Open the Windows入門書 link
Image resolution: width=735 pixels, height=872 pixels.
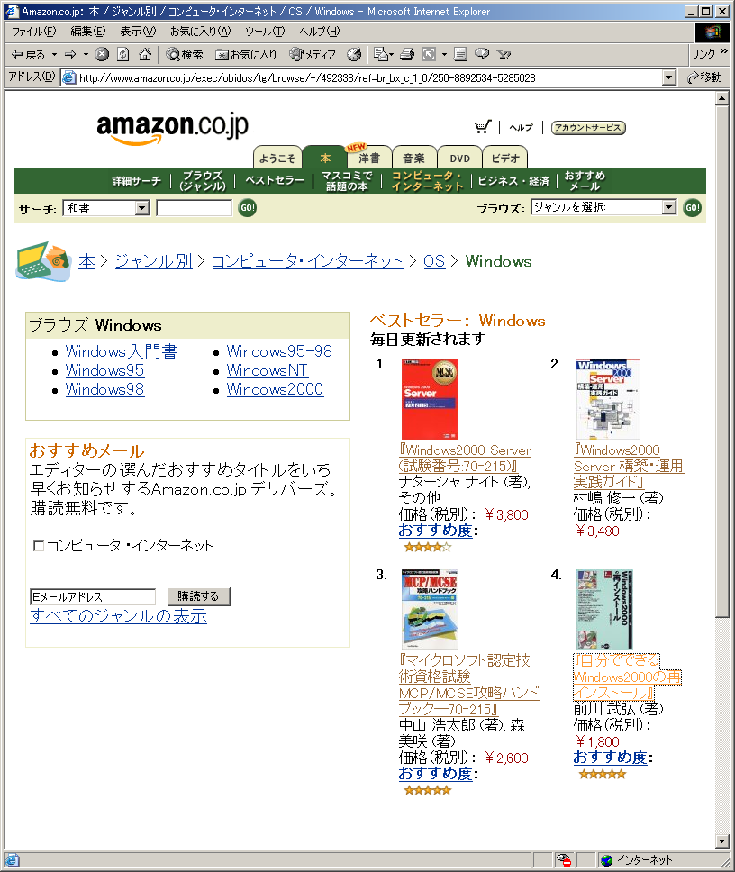coord(122,351)
